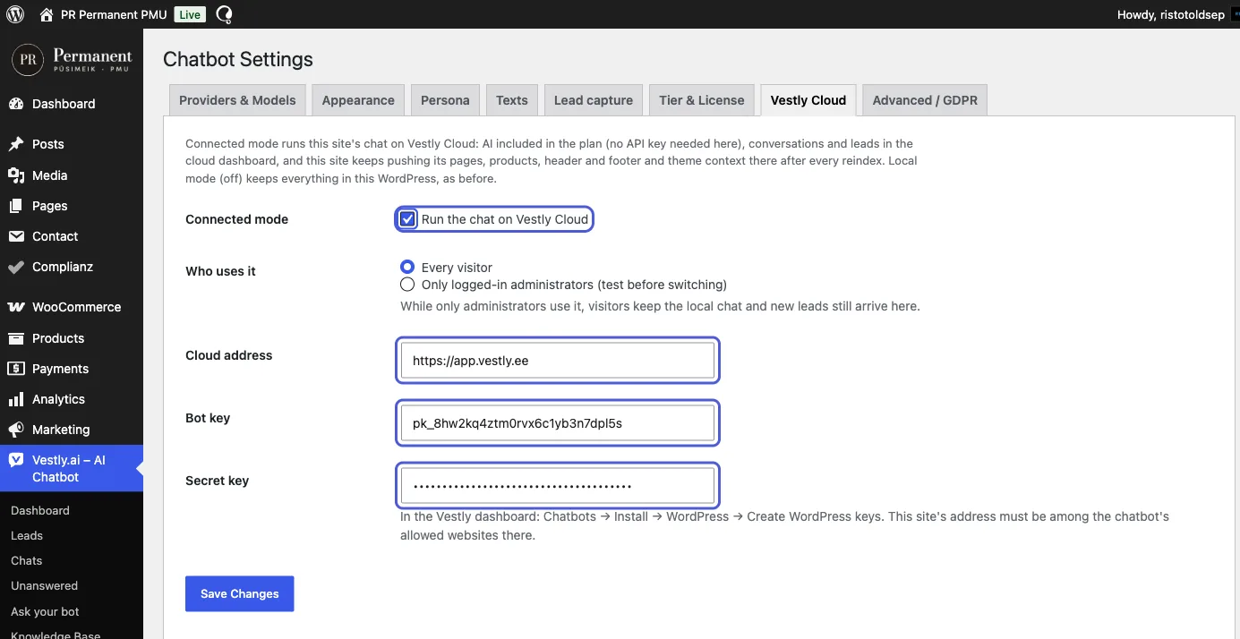
Task: Click the Pages icon in sidebar
Action: [16, 206]
